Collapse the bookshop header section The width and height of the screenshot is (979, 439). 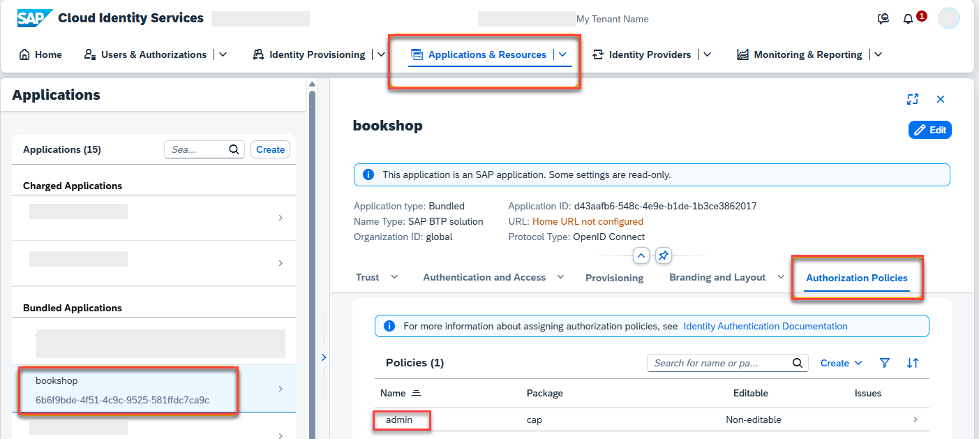pyautogui.click(x=641, y=255)
